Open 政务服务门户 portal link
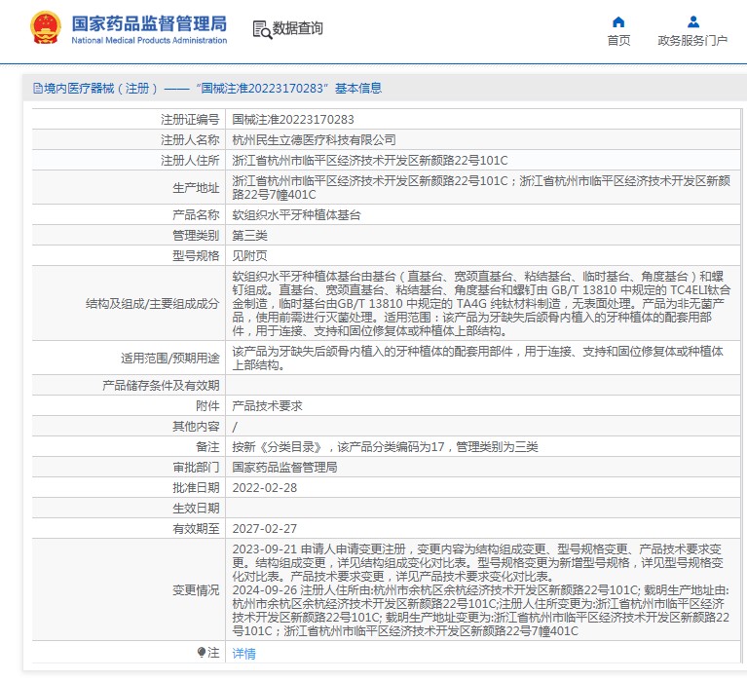The image size is (747, 681). click(692, 41)
